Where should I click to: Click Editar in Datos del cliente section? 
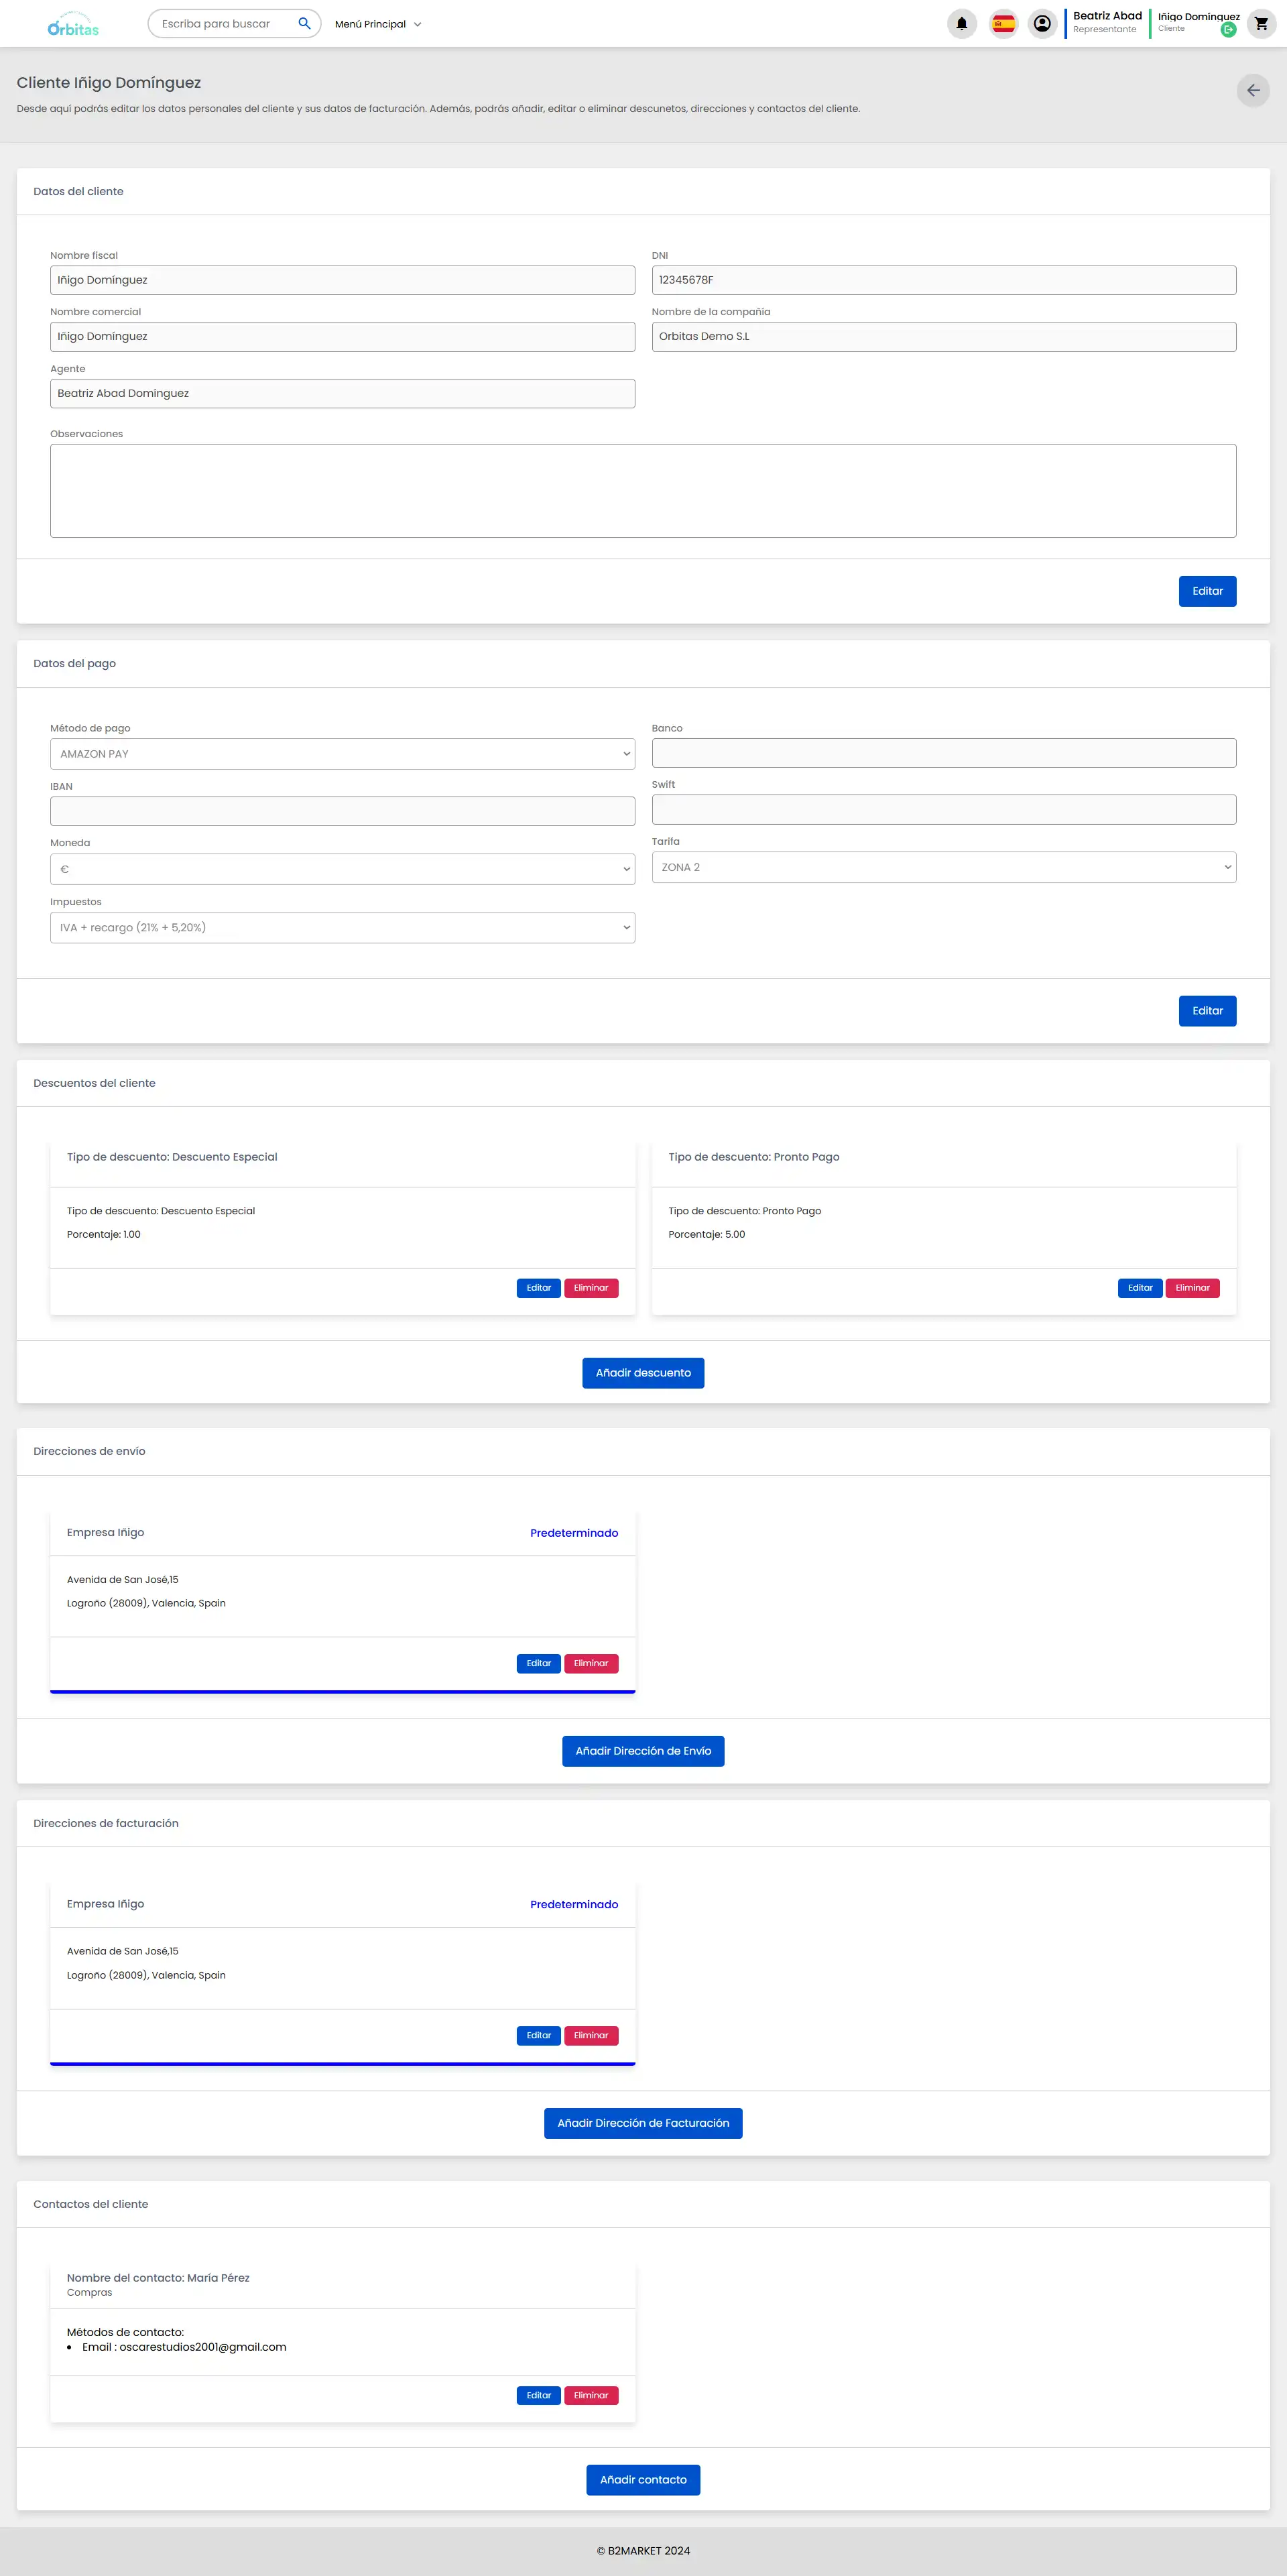point(1207,591)
